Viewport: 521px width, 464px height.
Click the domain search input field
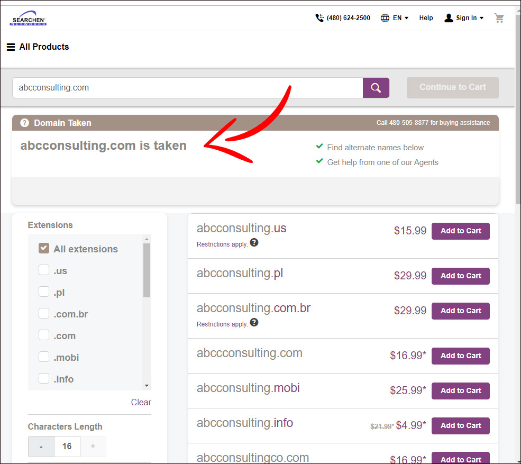point(187,88)
